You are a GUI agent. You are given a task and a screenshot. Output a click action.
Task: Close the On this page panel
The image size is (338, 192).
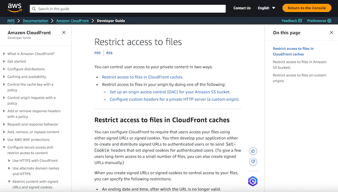tap(332, 33)
